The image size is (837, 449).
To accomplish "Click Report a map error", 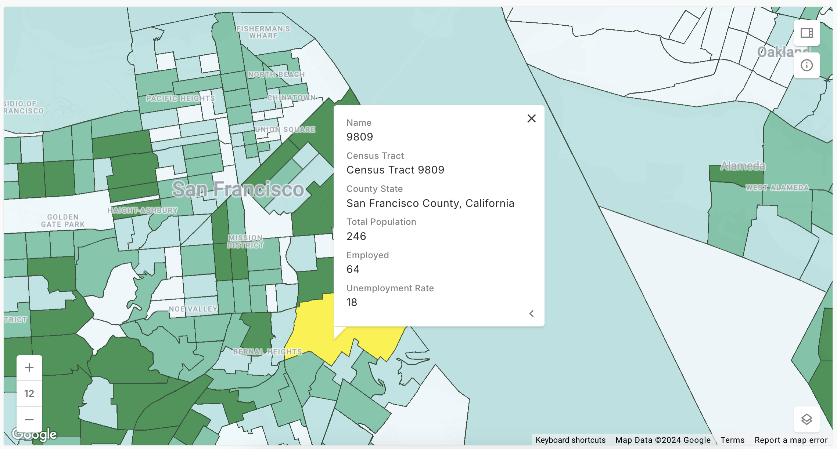I will pyautogui.click(x=791, y=440).
